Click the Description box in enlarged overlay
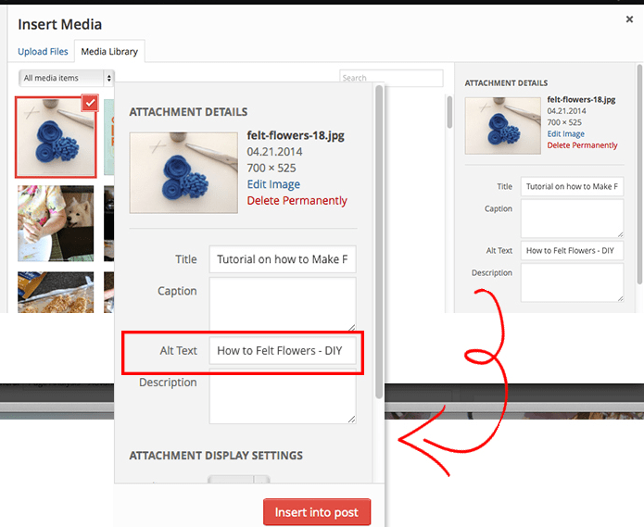 (x=283, y=399)
